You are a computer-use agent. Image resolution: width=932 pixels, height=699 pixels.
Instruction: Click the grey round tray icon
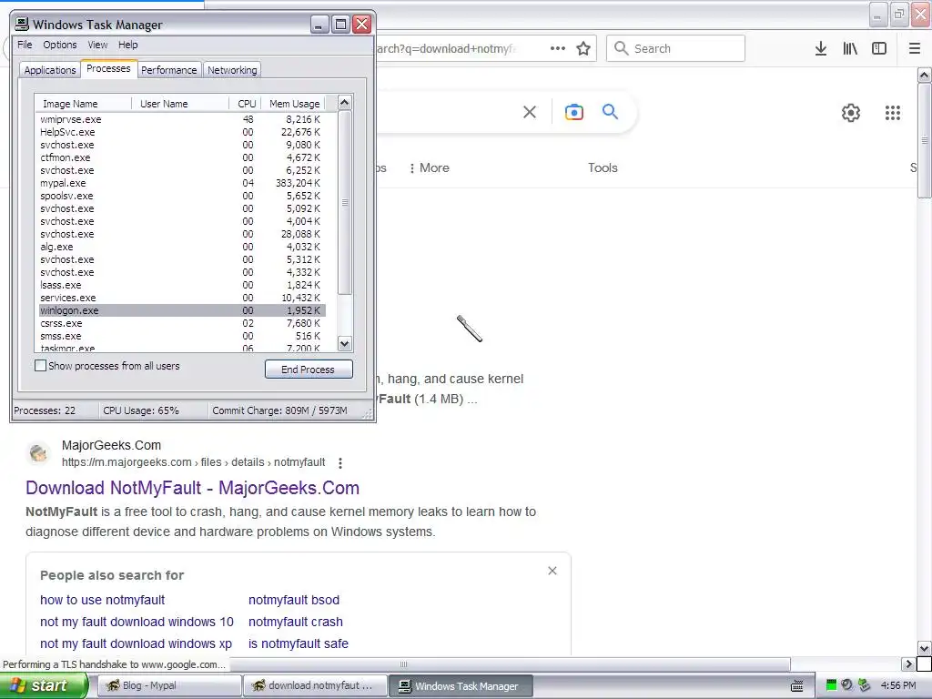[847, 685]
